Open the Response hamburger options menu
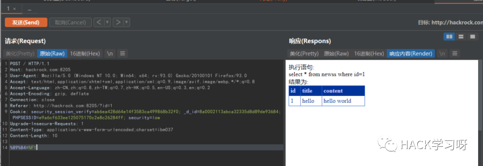This screenshot has height=166, width=483. coord(454,54)
